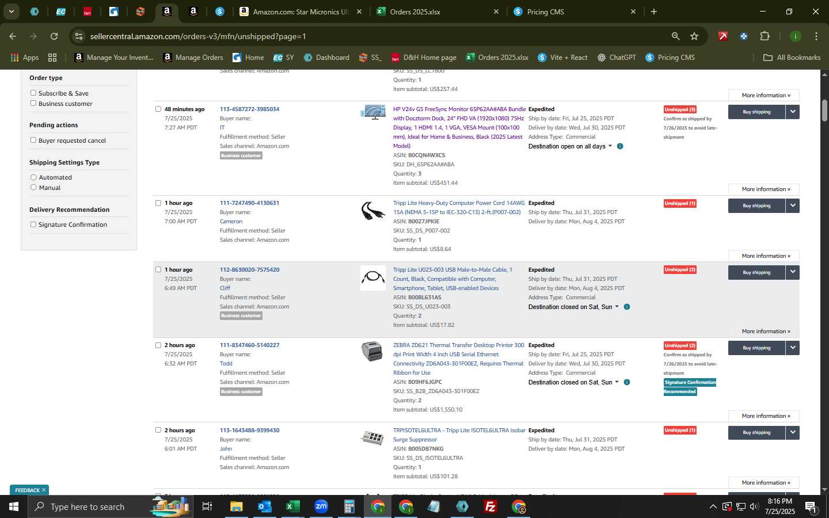This screenshot has height=518, width=829.
Task: Open Zoom from the taskbar
Action: click(x=321, y=506)
